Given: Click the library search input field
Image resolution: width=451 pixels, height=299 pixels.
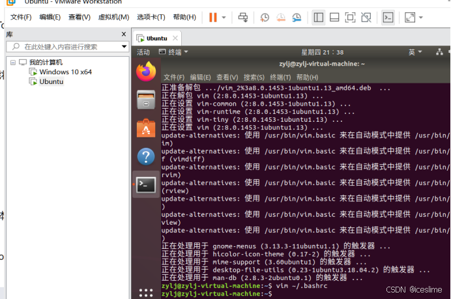Looking at the screenshot, I should tap(68, 46).
